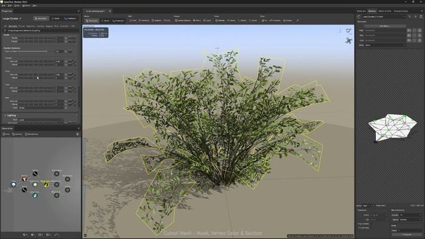The image size is (425, 239).
Task: Click the delete mesh icon
Action: point(421,17)
